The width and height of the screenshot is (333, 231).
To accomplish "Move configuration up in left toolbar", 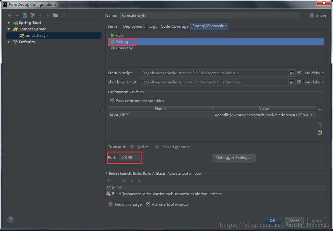I will point(40,15).
